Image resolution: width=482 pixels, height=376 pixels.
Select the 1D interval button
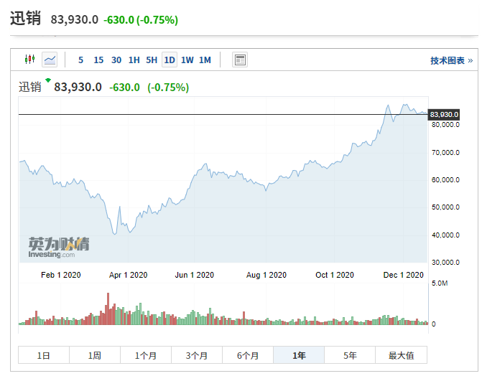click(170, 60)
